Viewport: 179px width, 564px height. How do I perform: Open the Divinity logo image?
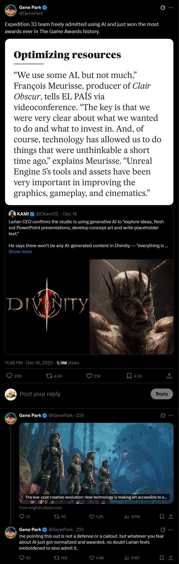pyautogui.click(x=47, y=307)
